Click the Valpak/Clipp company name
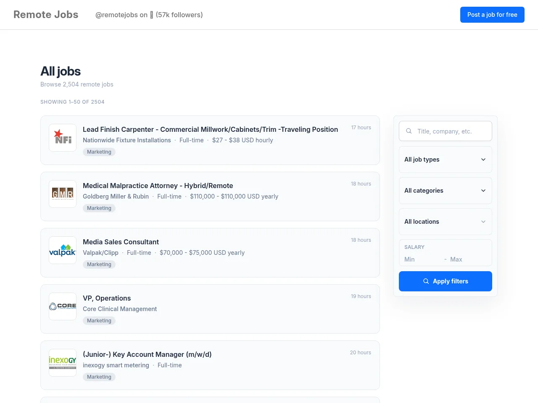This screenshot has height=403, width=538. [x=100, y=253]
